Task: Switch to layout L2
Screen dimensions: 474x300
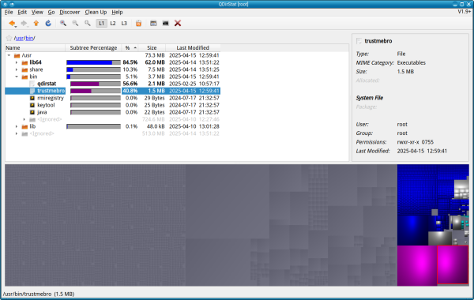Action: click(113, 23)
